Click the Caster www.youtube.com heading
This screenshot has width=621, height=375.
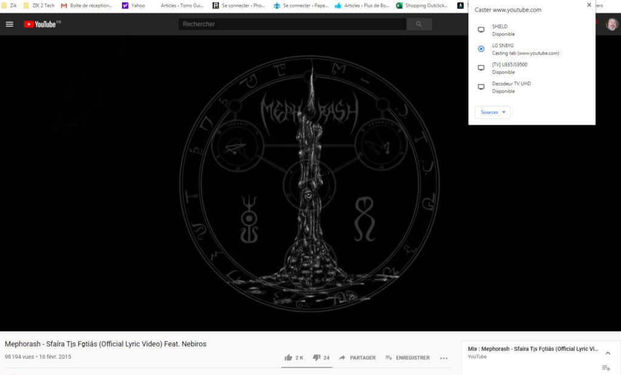coord(508,10)
